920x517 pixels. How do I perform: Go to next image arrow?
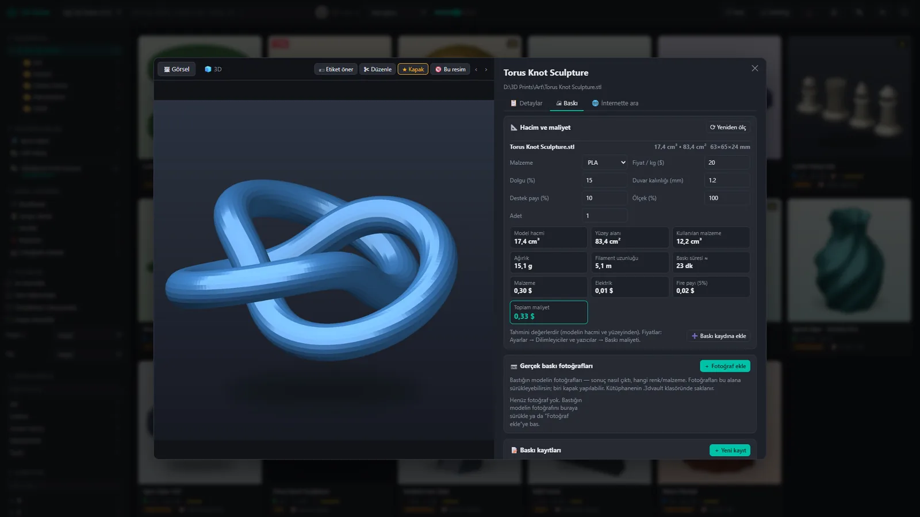click(x=486, y=70)
